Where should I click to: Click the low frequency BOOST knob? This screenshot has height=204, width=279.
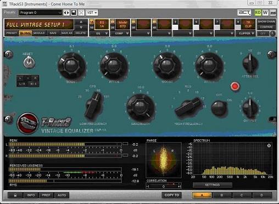click(x=71, y=65)
